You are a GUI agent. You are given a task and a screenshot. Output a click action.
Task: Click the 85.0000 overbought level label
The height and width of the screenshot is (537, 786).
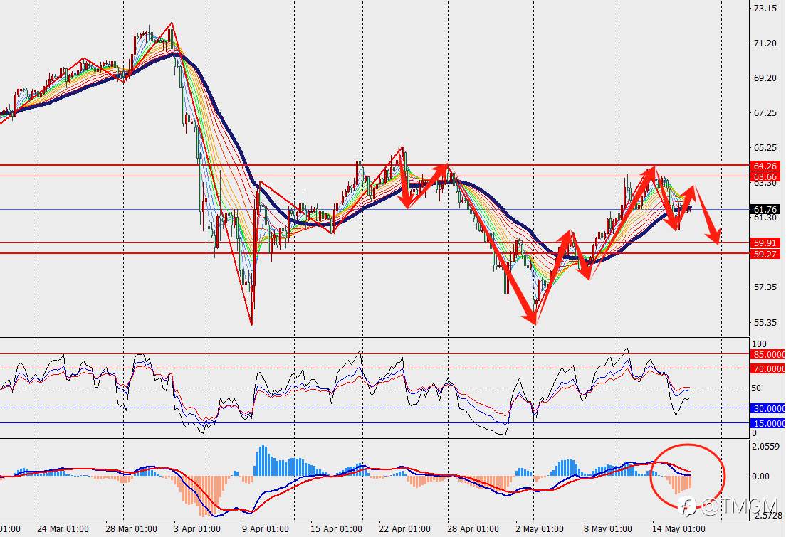tap(768, 354)
